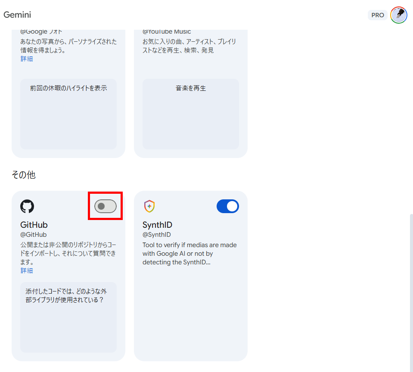
Task: Select the 添付したコードでは prompt card
Action: (x=68, y=317)
